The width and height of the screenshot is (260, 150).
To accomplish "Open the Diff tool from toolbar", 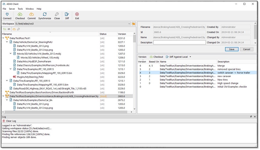I will 67,14.
